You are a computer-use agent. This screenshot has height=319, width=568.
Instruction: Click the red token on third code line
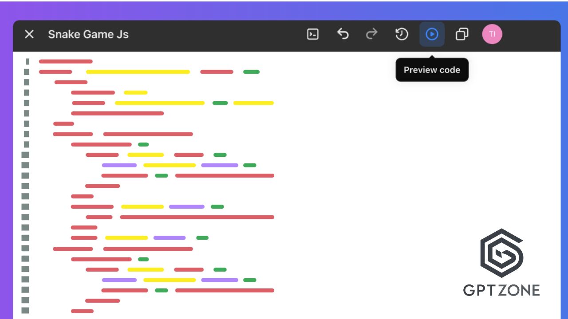click(71, 82)
